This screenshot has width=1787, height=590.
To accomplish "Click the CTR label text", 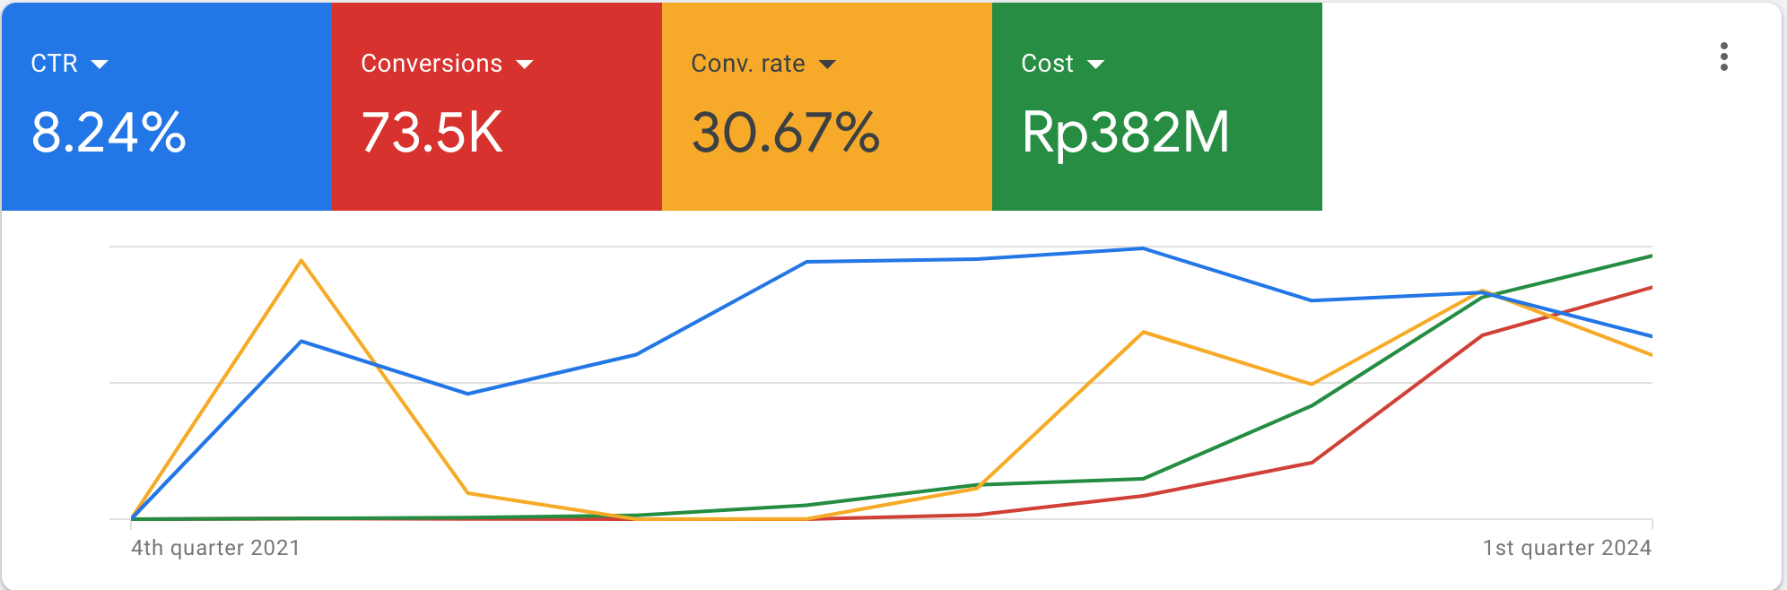I will point(55,64).
